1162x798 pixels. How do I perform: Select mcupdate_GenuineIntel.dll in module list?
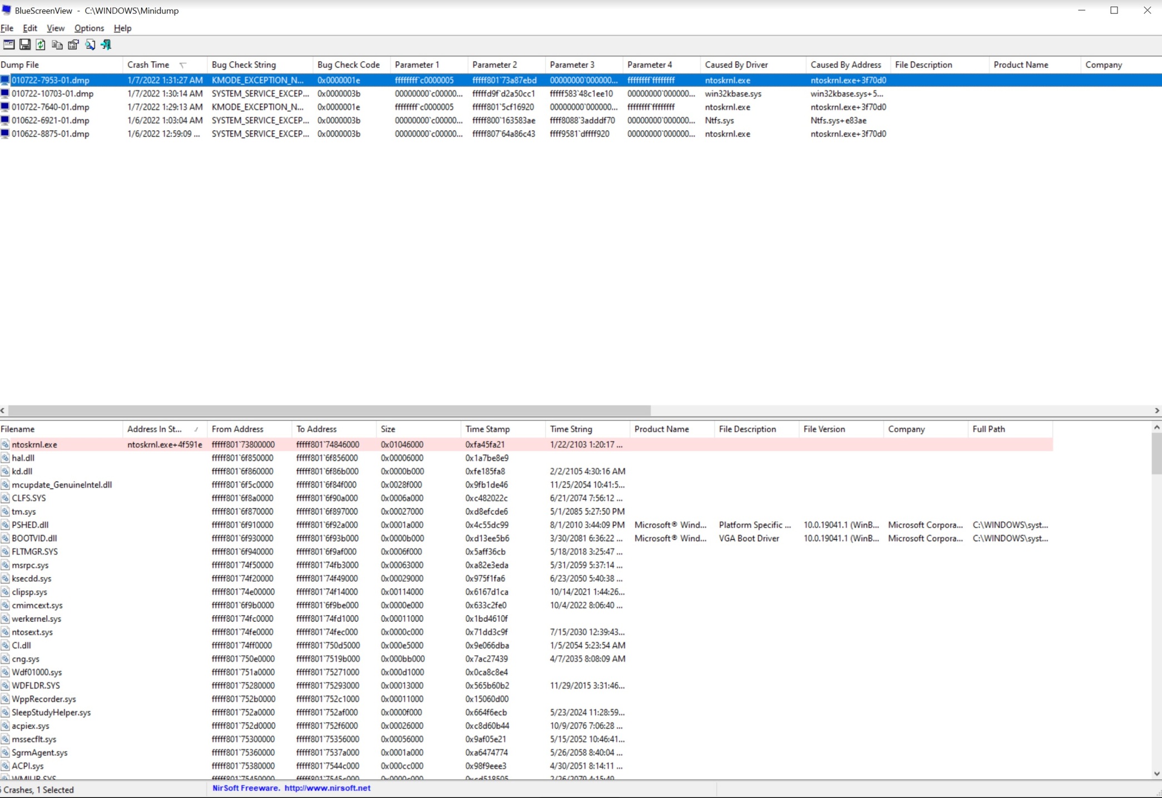tap(62, 484)
